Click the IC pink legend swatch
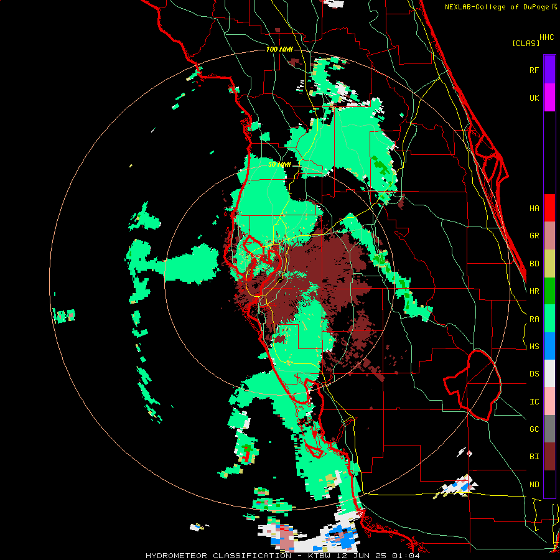The height and width of the screenshot is (560, 560). [x=549, y=401]
